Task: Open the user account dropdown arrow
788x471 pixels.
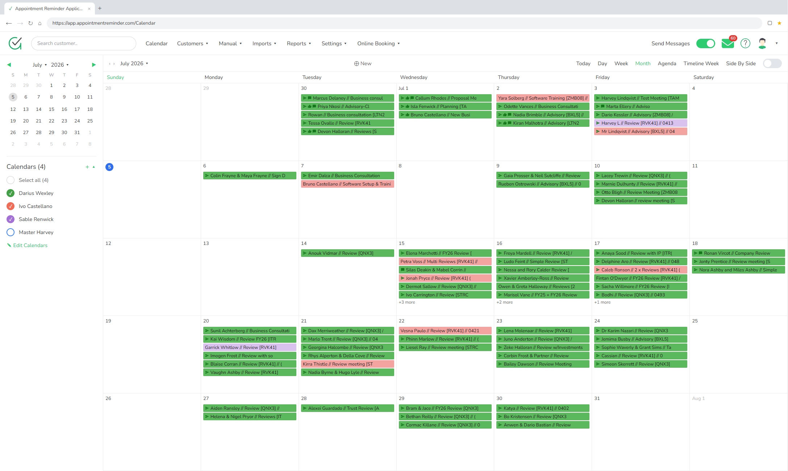Action: tap(776, 43)
